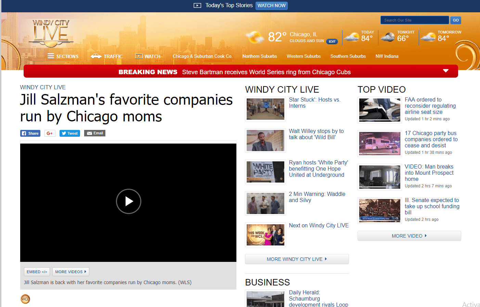
Task: Click the Windy City Live logo
Action: coord(51,33)
